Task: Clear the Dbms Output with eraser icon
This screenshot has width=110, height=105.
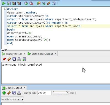Action: coord(9,93)
